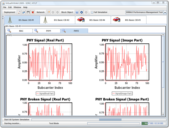This screenshot has height=128, width=169.
Task: Open the Help menu
Action: 25,7
